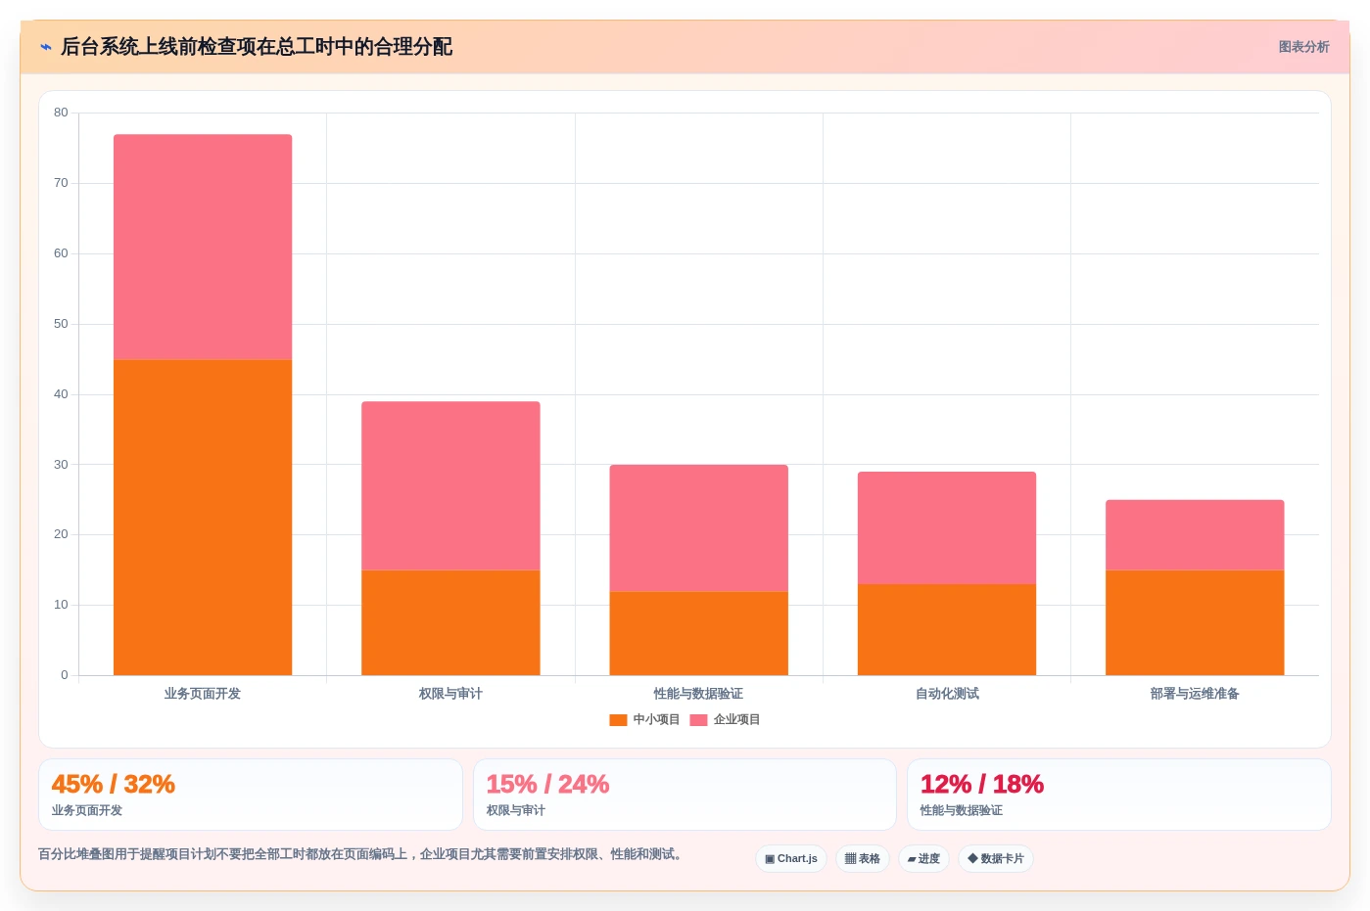Click the lightning icon beside the title
The width and height of the screenshot is (1370, 911).
coord(46,47)
